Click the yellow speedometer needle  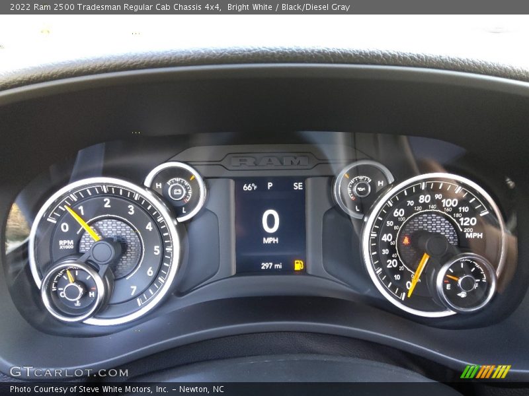(419, 275)
